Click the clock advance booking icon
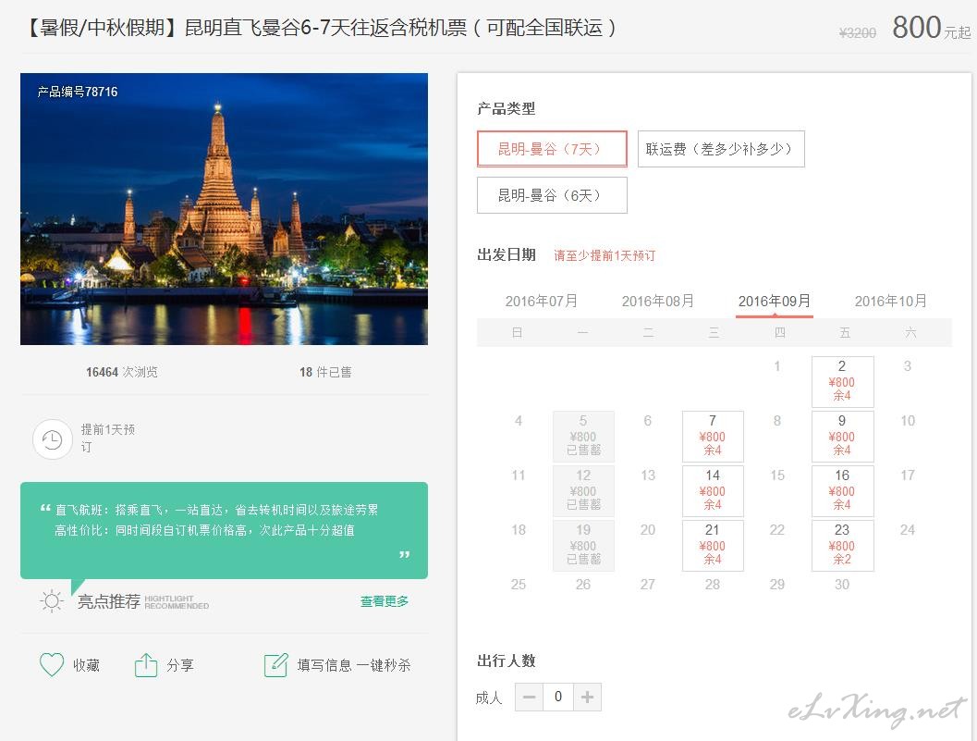Image resolution: width=977 pixels, height=741 pixels. (53, 439)
